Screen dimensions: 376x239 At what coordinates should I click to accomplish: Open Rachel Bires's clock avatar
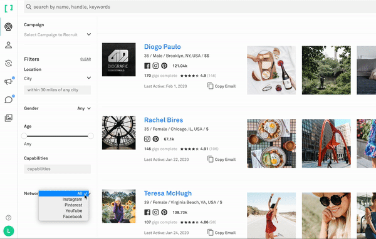coord(118,133)
